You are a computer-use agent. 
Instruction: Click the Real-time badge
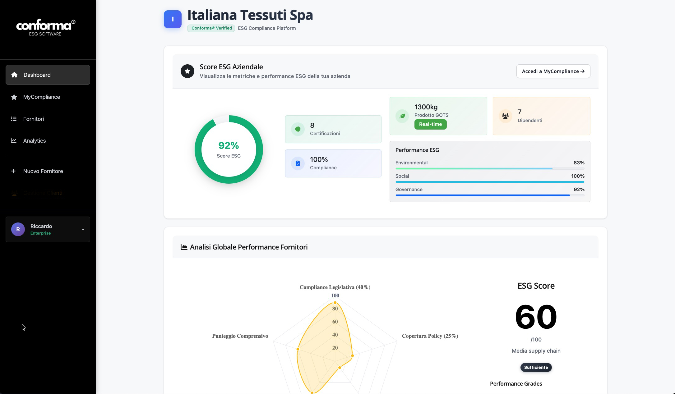tap(430, 124)
